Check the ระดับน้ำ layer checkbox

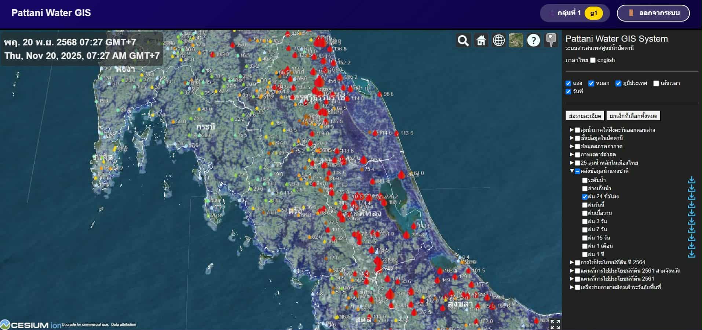585,180
